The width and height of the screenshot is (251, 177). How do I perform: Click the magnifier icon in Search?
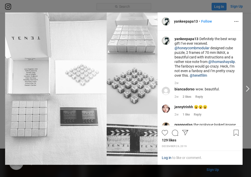pyautogui.click(x=116, y=7)
